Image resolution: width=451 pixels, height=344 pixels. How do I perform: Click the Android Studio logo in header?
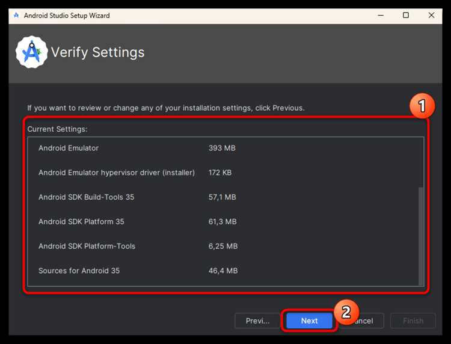point(32,52)
